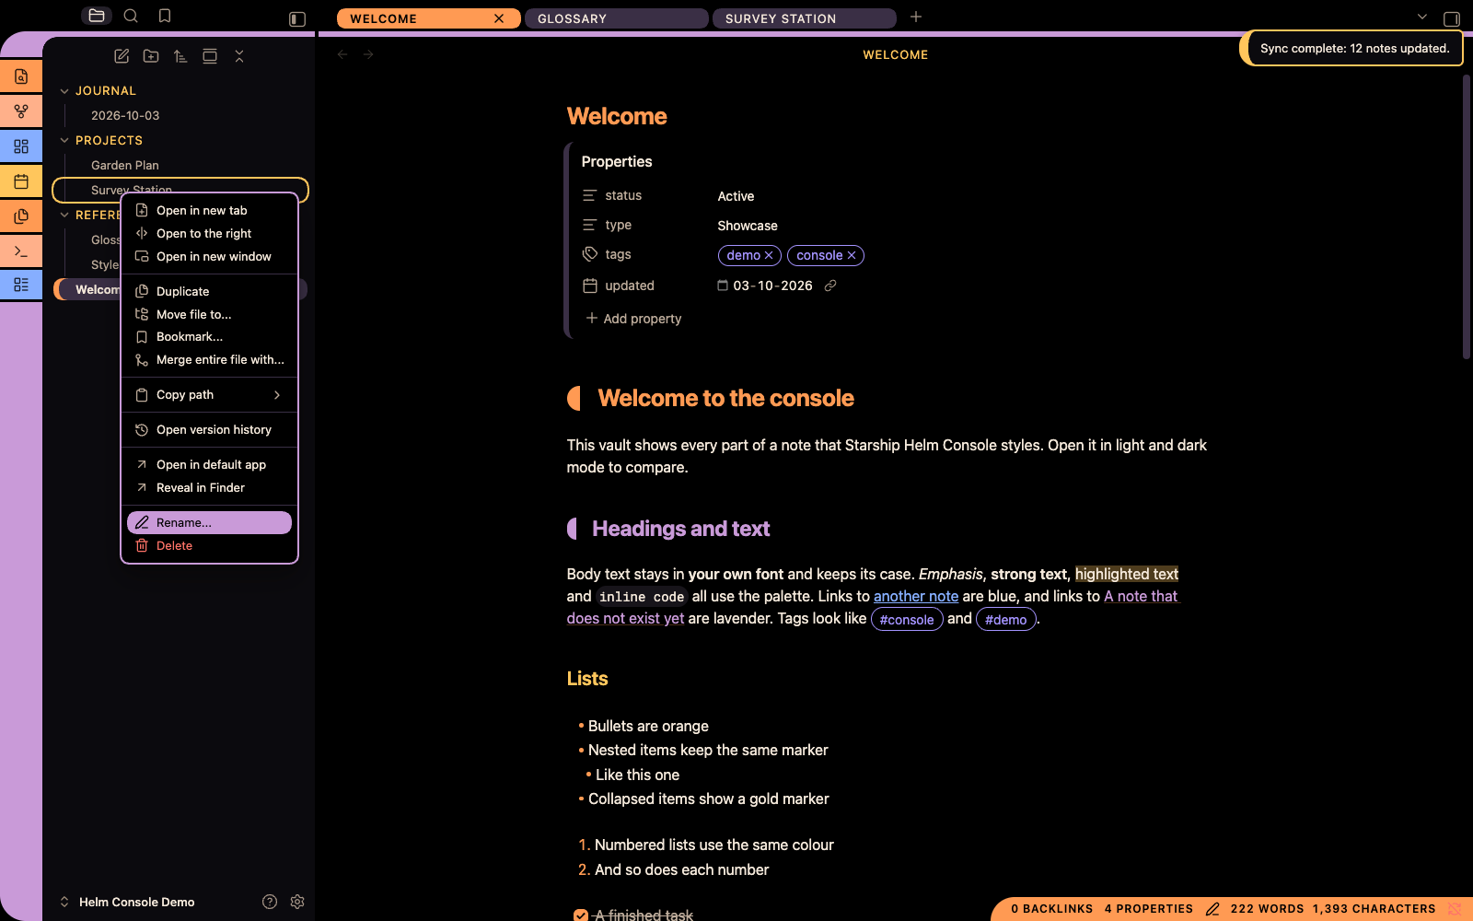1473x921 pixels.
Task: Toggle the left sidebar collapse icon
Action: 297,19
